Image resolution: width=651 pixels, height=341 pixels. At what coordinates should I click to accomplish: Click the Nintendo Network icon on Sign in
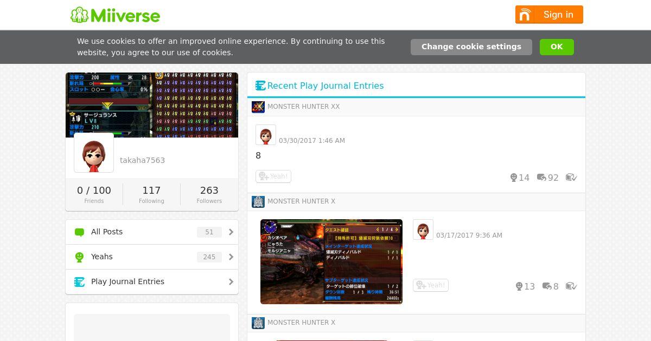tap(525, 15)
